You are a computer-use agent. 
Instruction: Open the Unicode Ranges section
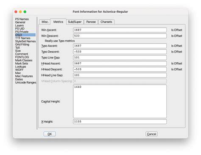pos(25,83)
